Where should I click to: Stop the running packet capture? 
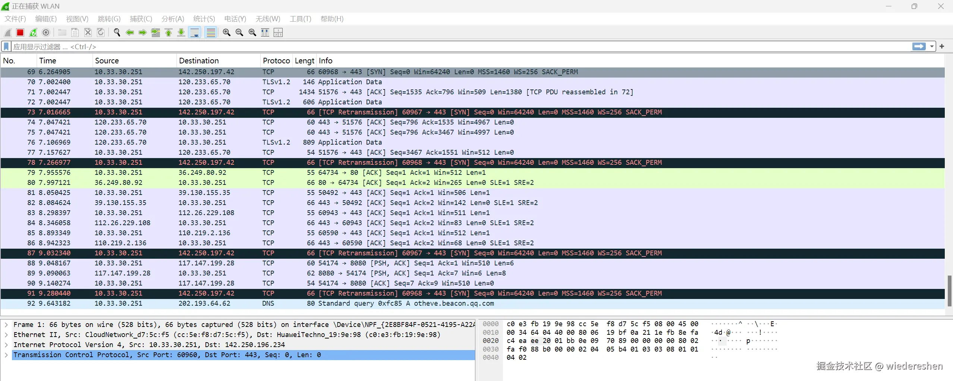point(20,33)
